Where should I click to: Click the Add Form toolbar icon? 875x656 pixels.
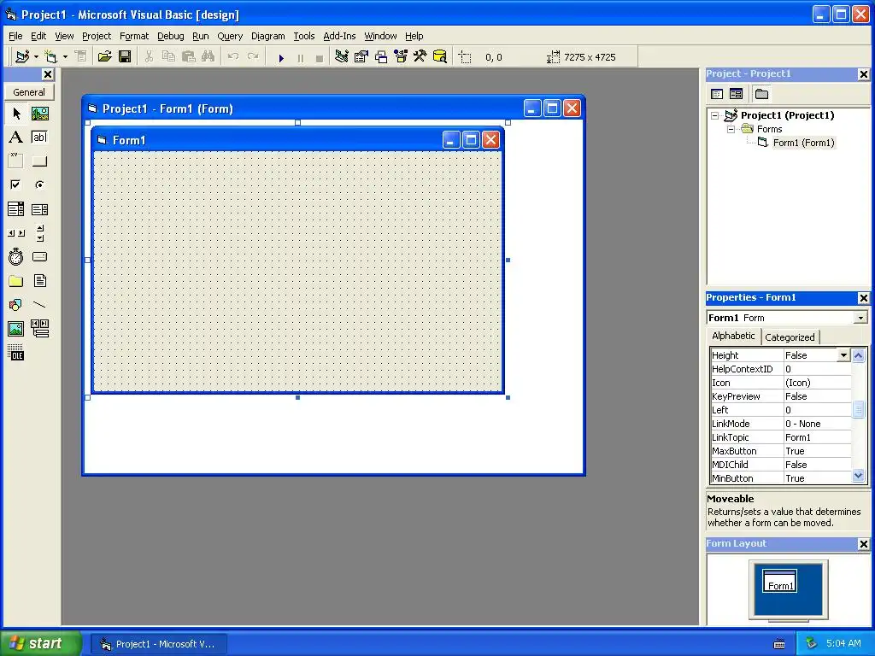coord(50,57)
